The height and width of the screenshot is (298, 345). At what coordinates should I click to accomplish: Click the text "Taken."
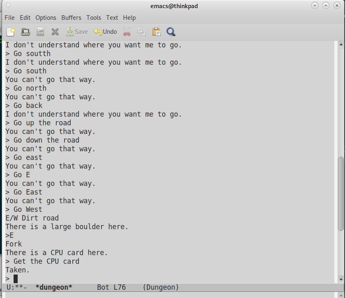(x=17, y=270)
